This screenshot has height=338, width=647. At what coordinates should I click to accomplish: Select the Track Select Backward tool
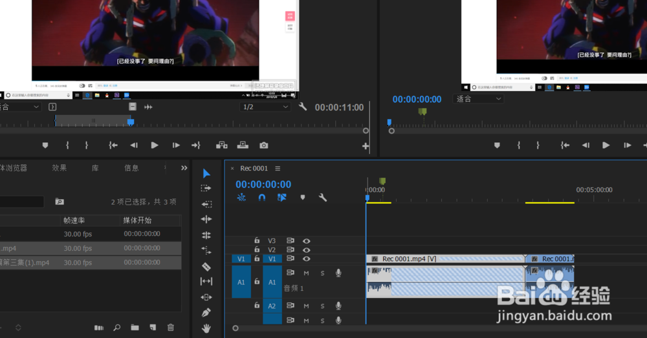tap(206, 204)
